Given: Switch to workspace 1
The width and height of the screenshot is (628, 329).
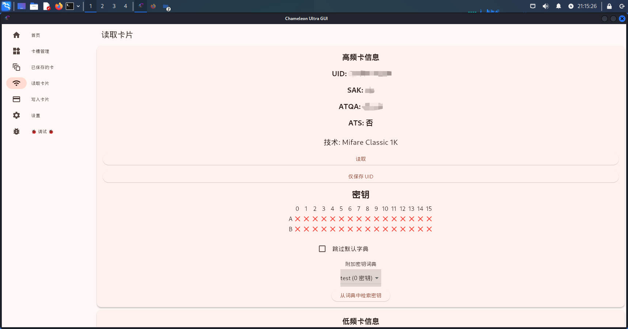Looking at the screenshot, I should click(x=91, y=6).
